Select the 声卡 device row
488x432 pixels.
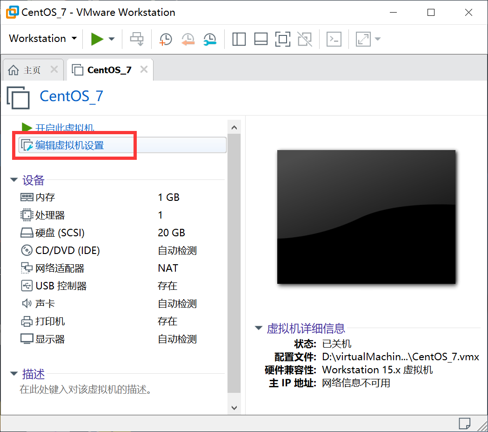pyautogui.click(x=122, y=303)
